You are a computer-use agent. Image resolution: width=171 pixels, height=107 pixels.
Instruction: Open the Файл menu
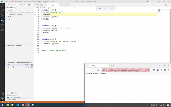[6, 1]
